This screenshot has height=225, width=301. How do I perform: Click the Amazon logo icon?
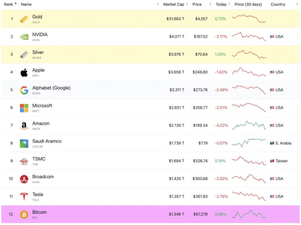pyautogui.click(x=24, y=126)
